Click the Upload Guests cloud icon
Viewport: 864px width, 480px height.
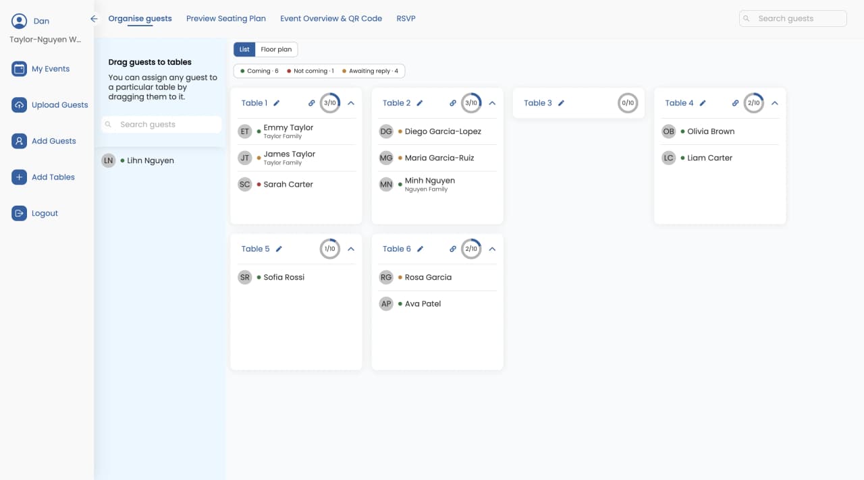click(20, 105)
